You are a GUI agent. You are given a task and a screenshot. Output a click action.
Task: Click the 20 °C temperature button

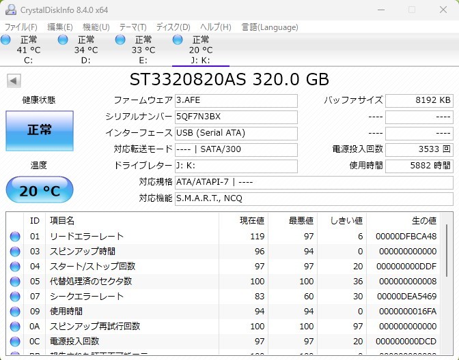pyautogui.click(x=39, y=190)
